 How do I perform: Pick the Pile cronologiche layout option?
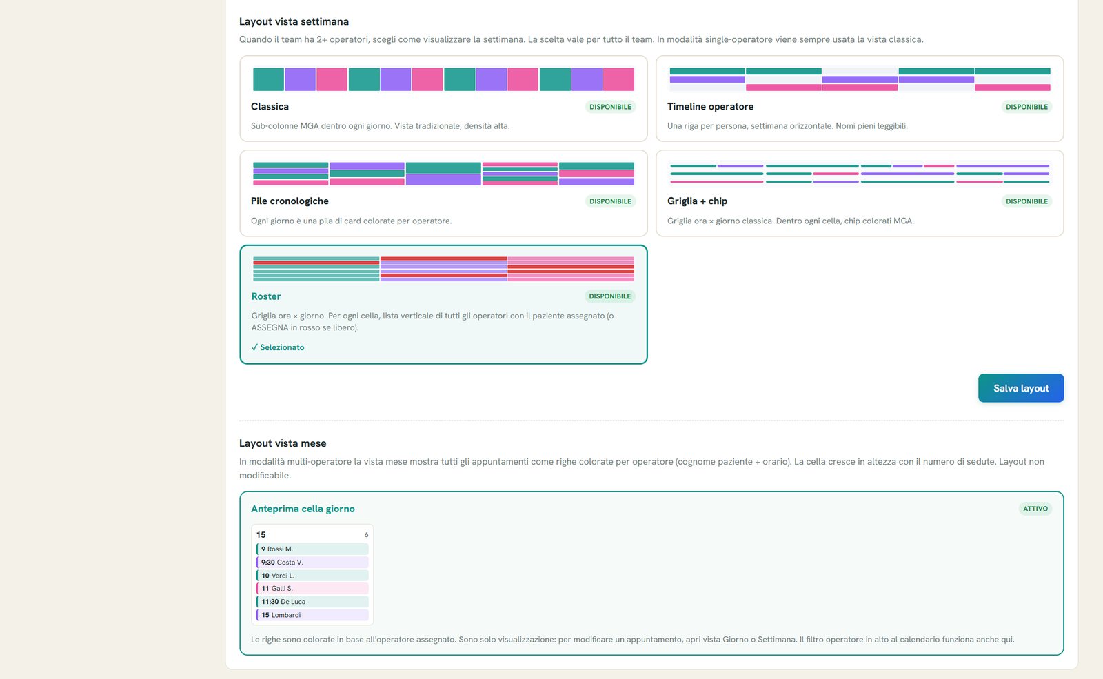click(443, 193)
